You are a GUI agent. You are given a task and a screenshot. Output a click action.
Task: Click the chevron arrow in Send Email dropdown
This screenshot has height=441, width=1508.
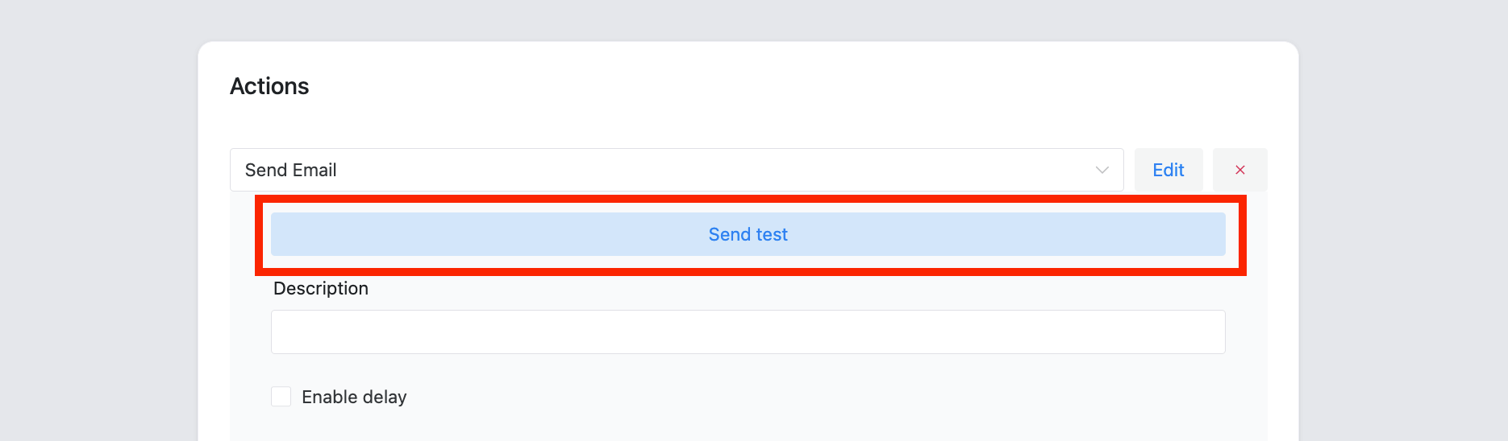click(x=1102, y=170)
